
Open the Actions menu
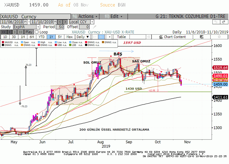85,16
